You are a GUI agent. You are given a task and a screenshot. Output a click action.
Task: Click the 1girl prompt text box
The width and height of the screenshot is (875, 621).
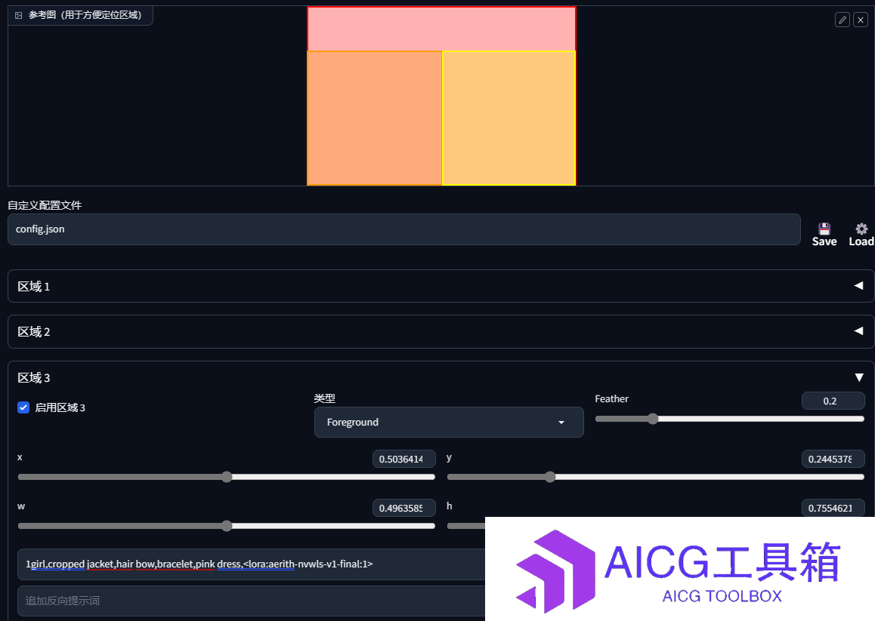coord(251,564)
